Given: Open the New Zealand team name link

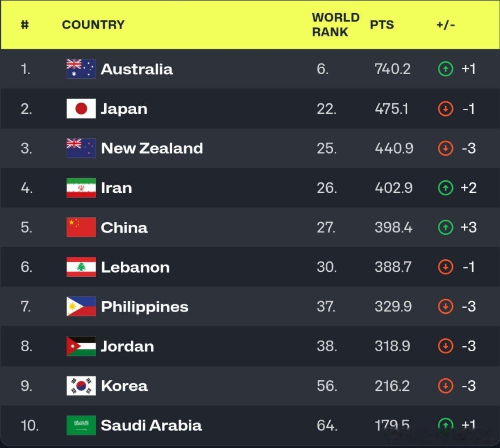Looking at the screenshot, I should coord(152,148).
